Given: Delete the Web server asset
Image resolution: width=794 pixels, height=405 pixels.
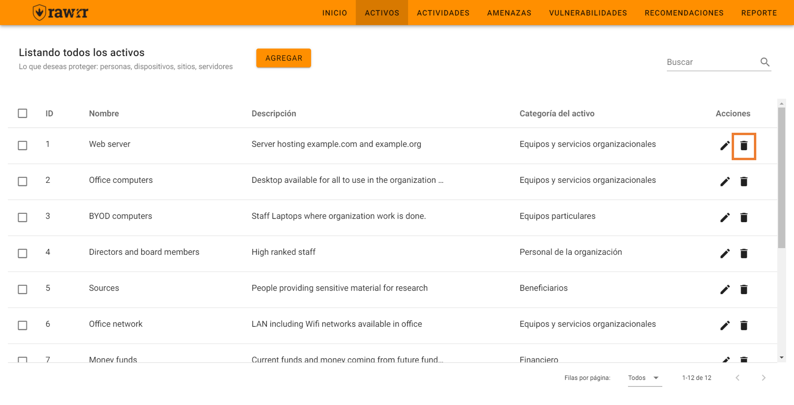Looking at the screenshot, I should (744, 146).
